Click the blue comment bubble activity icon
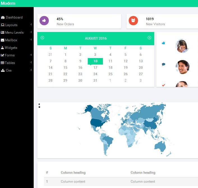 164,64
